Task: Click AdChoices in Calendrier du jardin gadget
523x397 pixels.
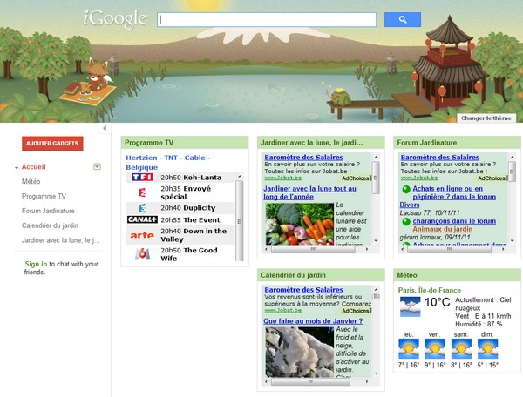Action: pos(356,311)
